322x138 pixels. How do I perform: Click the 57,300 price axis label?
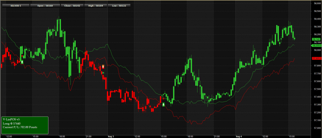[x=317, y=105]
